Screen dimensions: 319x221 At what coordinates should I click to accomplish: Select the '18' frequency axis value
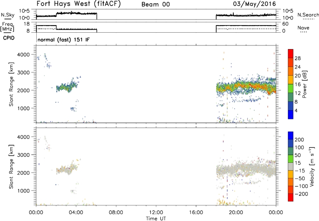click(26, 24)
